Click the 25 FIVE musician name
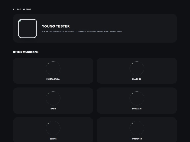 point(53,138)
